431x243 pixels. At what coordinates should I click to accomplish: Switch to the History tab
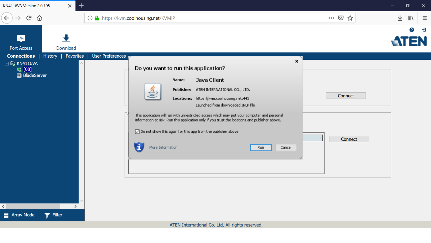[50, 56]
